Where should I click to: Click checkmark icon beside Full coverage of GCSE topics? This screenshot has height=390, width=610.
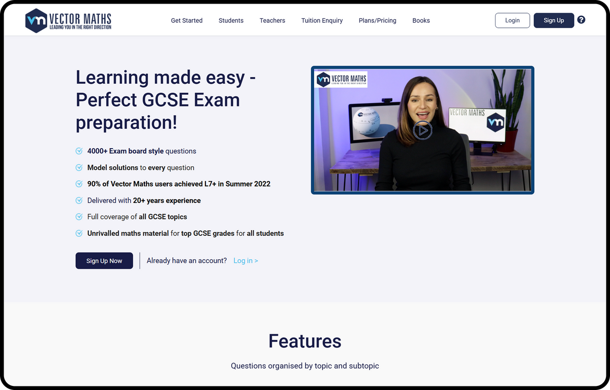pos(79,217)
